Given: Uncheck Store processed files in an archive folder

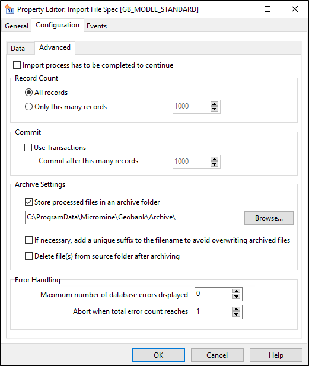Looking at the screenshot, I should coord(28,202).
